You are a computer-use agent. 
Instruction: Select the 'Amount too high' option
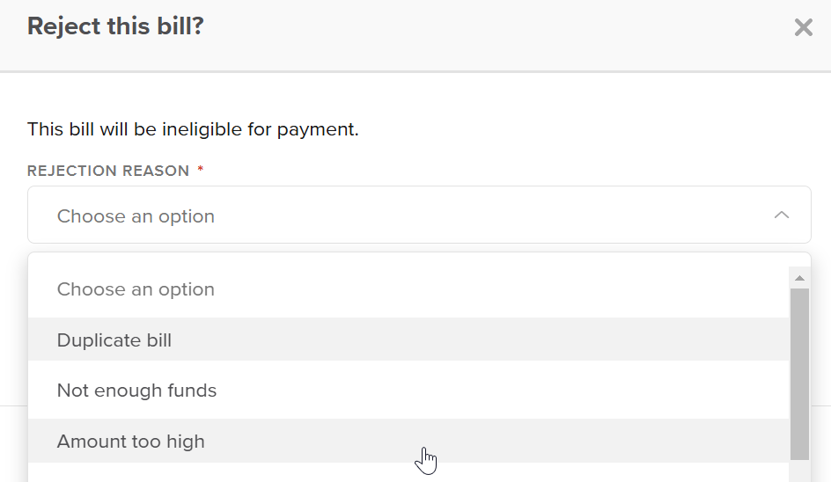130,442
